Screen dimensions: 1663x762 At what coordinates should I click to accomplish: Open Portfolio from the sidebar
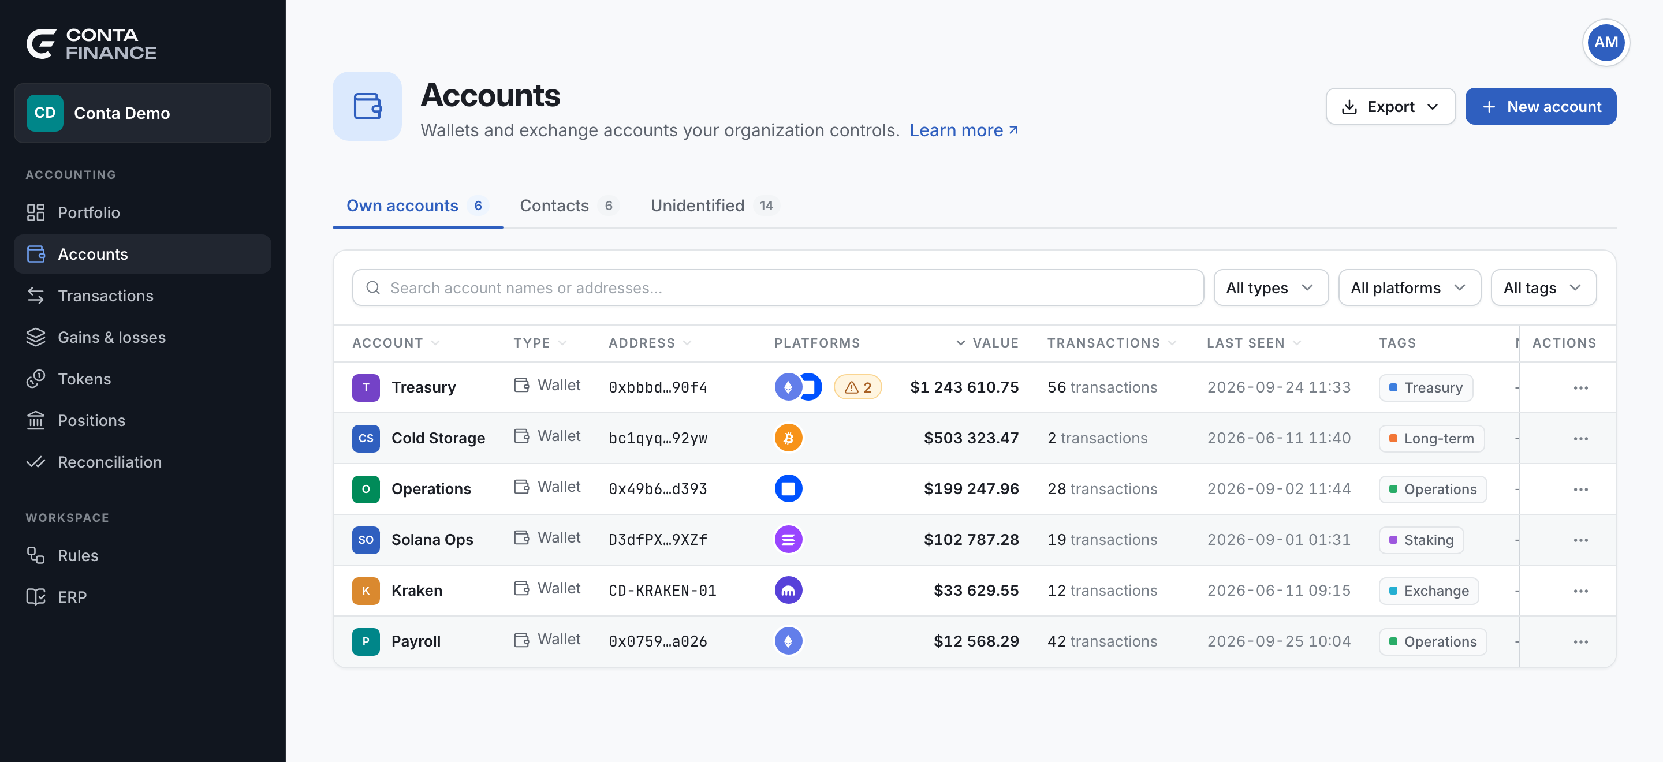[x=142, y=212]
